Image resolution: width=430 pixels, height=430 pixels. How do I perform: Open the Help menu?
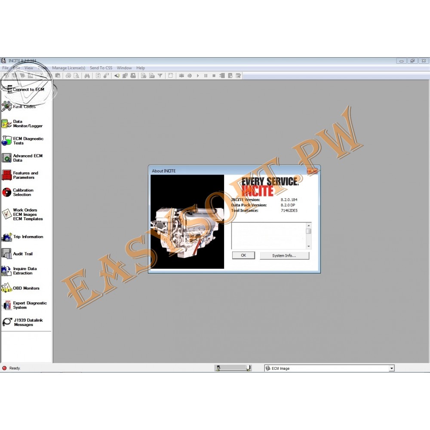click(141, 68)
